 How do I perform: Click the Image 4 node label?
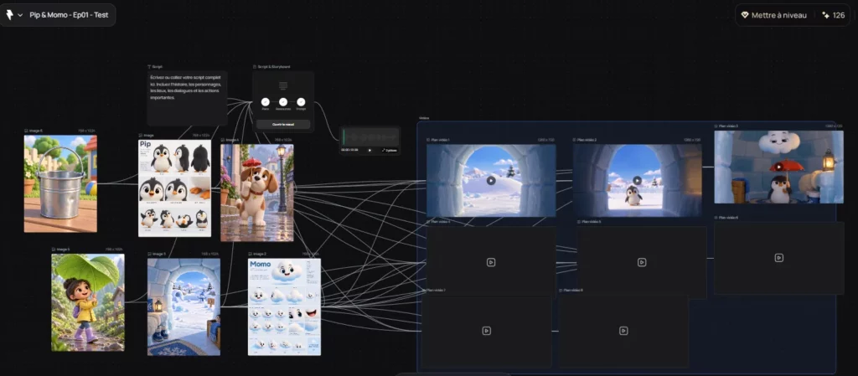pyautogui.click(x=232, y=139)
